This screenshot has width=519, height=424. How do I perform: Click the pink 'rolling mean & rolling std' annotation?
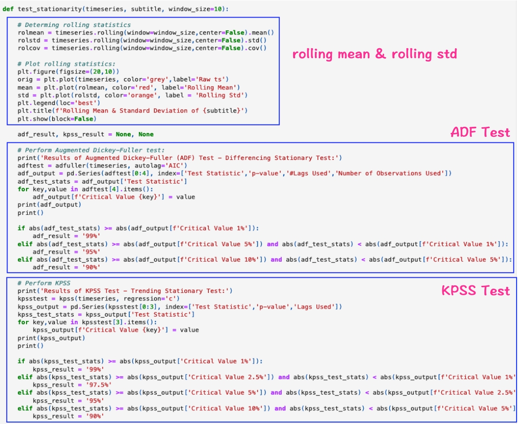375,54
